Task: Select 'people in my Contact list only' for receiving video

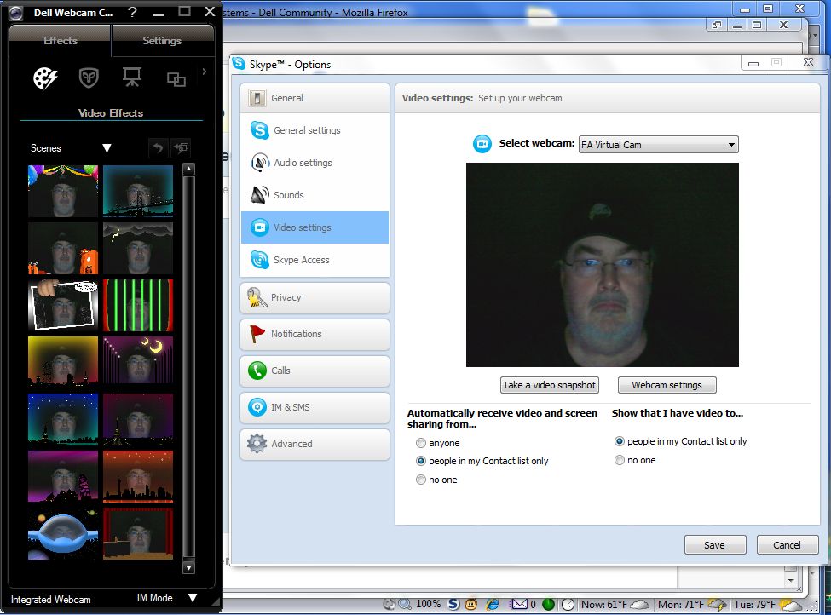Action: (x=421, y=461)
